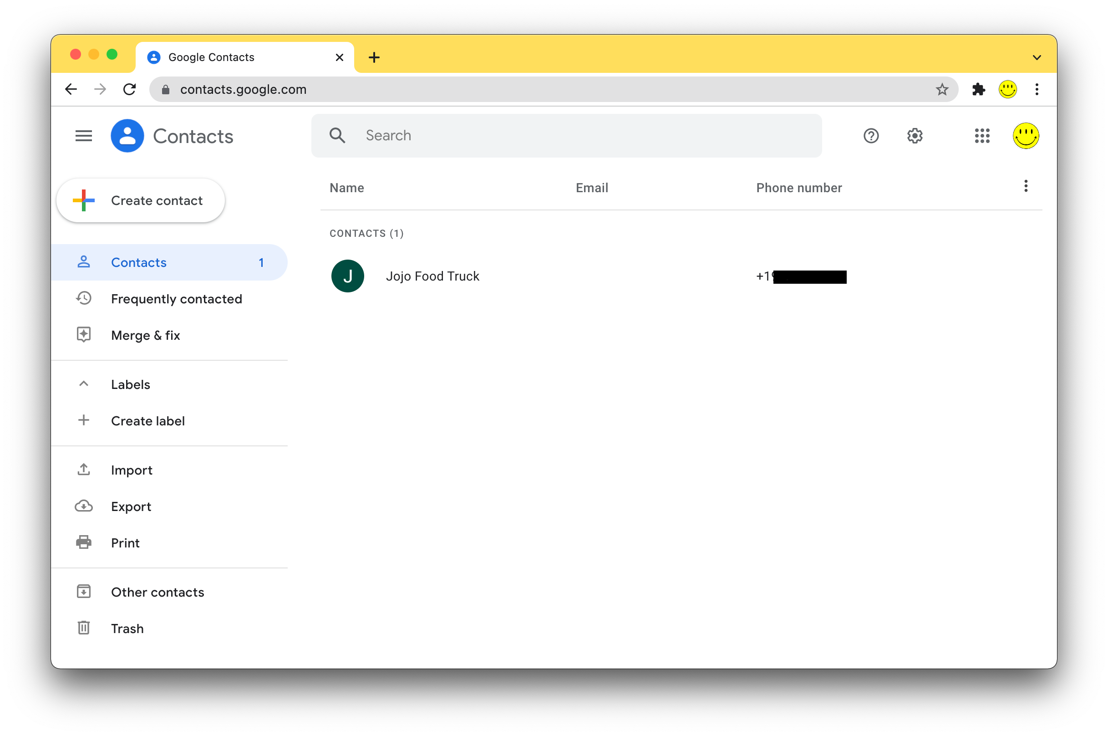Click Jojo Food Truck's phone number
Image resolution: width=1108 pixels, height=736 pixels.
[801, 276]
